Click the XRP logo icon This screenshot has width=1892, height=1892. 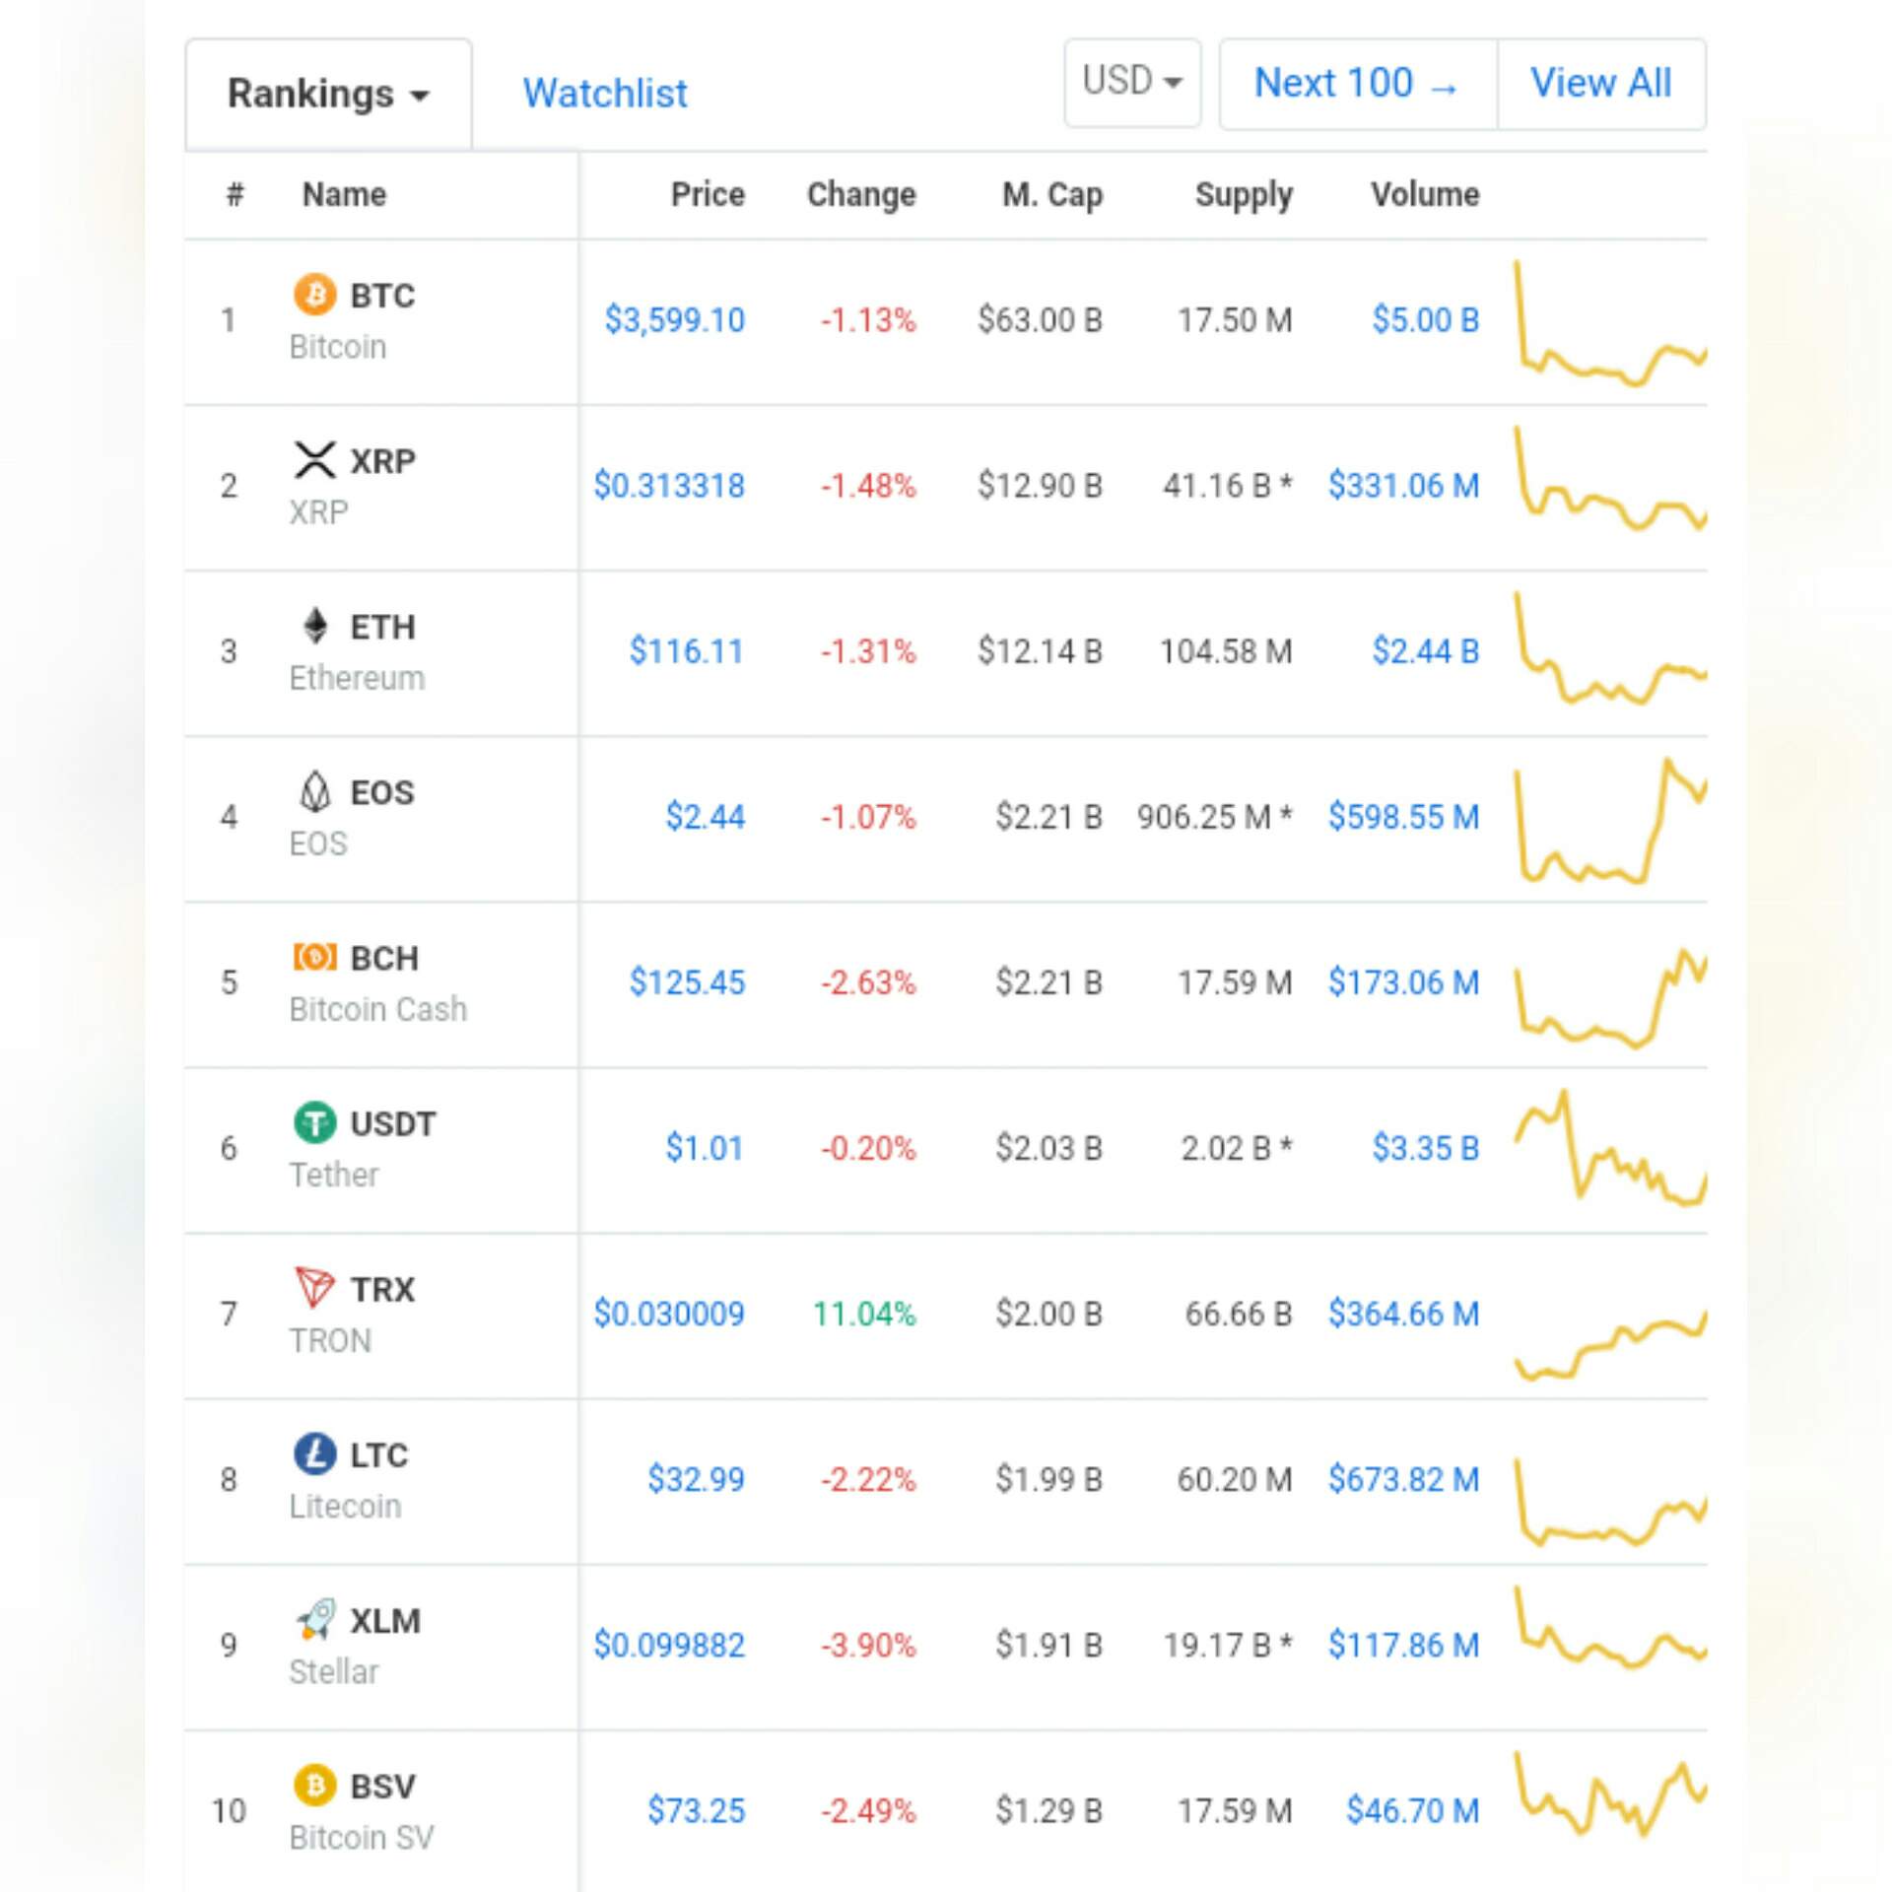click(x=314, y=460)
